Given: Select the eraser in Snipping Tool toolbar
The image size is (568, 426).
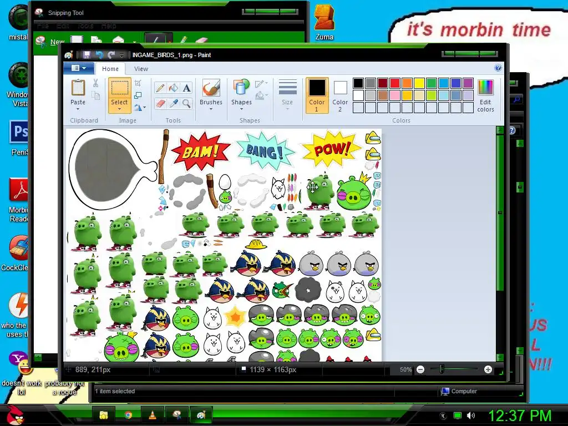Looking at the screenshot, I should [x=201, y=41].
